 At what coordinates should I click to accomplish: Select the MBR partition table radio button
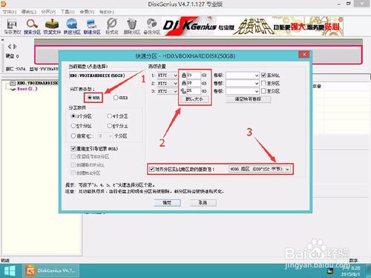pos(90,98)
